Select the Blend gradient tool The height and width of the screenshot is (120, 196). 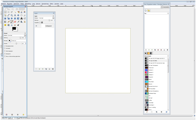pyautogui.click(x=5, y=22)
